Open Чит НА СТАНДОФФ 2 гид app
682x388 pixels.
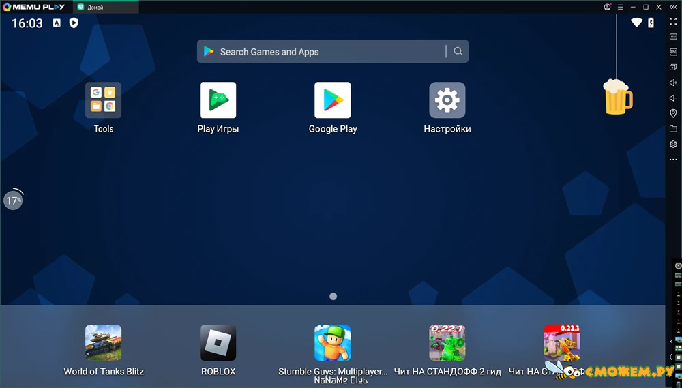tap(447, 343)
